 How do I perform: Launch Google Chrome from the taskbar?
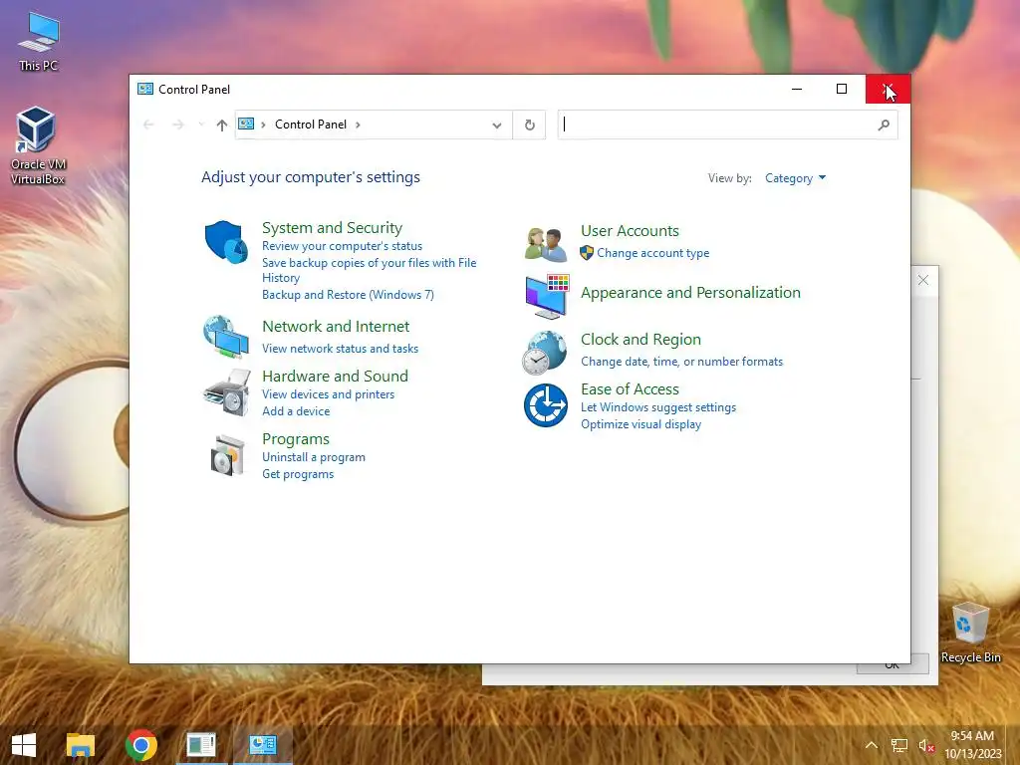coord(141,745)
